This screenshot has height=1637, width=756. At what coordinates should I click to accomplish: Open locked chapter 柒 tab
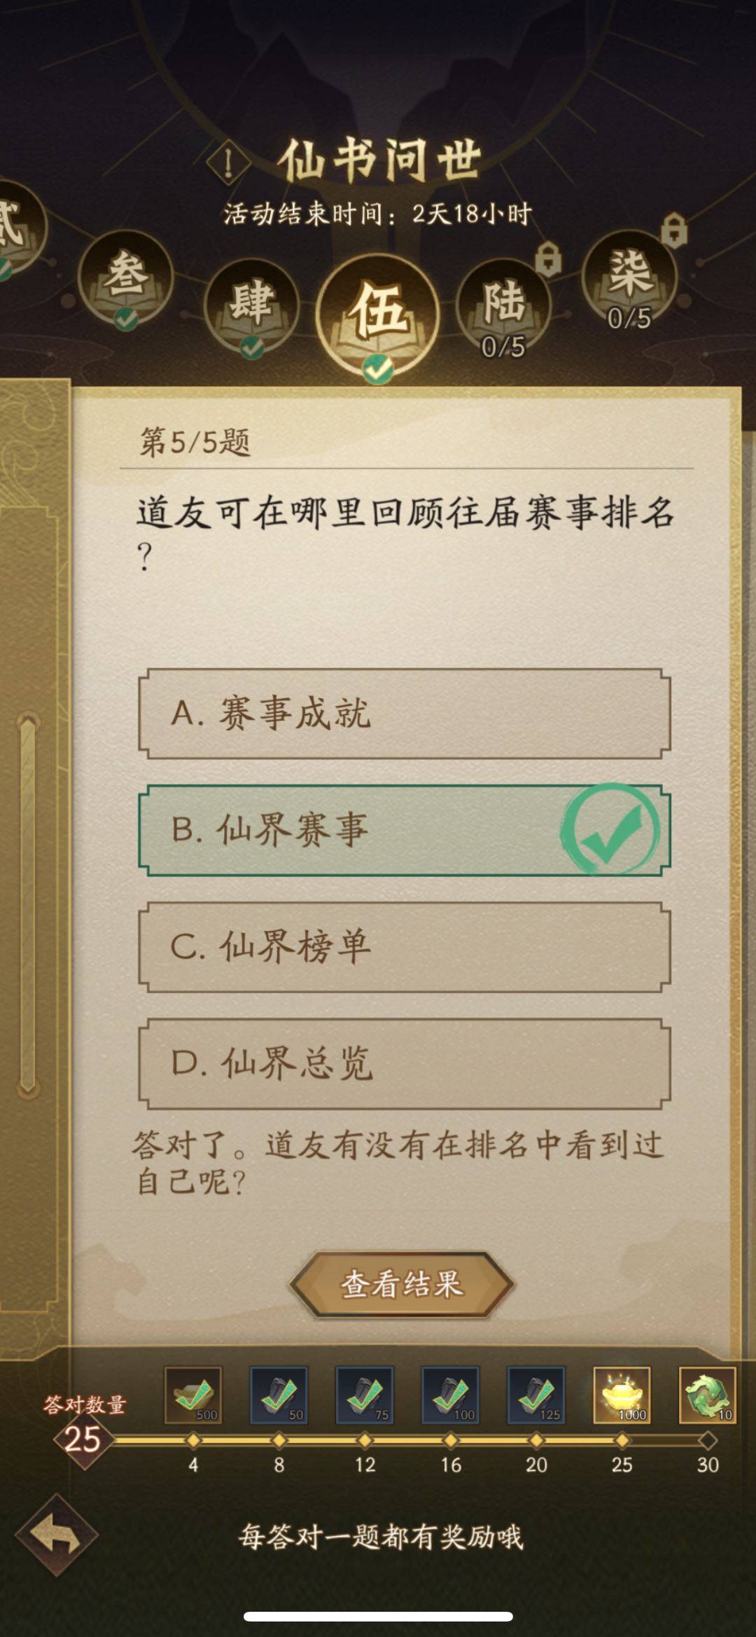click(629, 277)
